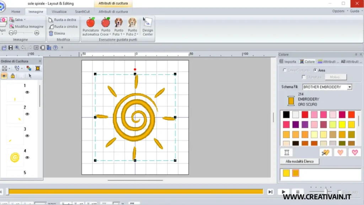The height and width of the screenshot is (205, 364).
Task: Skip to end of stitch simulation
Action: click(x=270, y=192)
